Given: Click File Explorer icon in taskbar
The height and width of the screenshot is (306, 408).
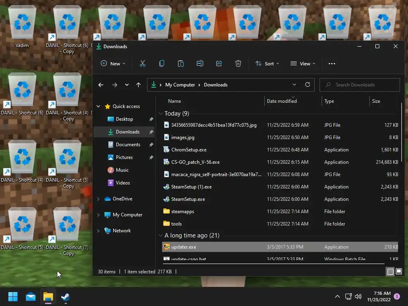Looking at the screenshot, I should click(x=48, y=296).
